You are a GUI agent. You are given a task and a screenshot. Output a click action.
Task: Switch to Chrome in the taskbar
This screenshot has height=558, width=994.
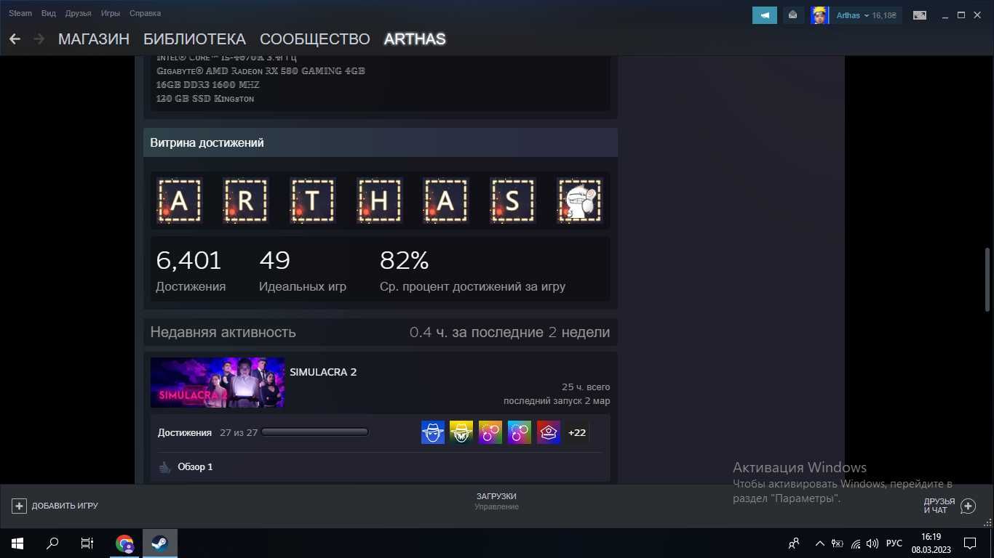124,543
